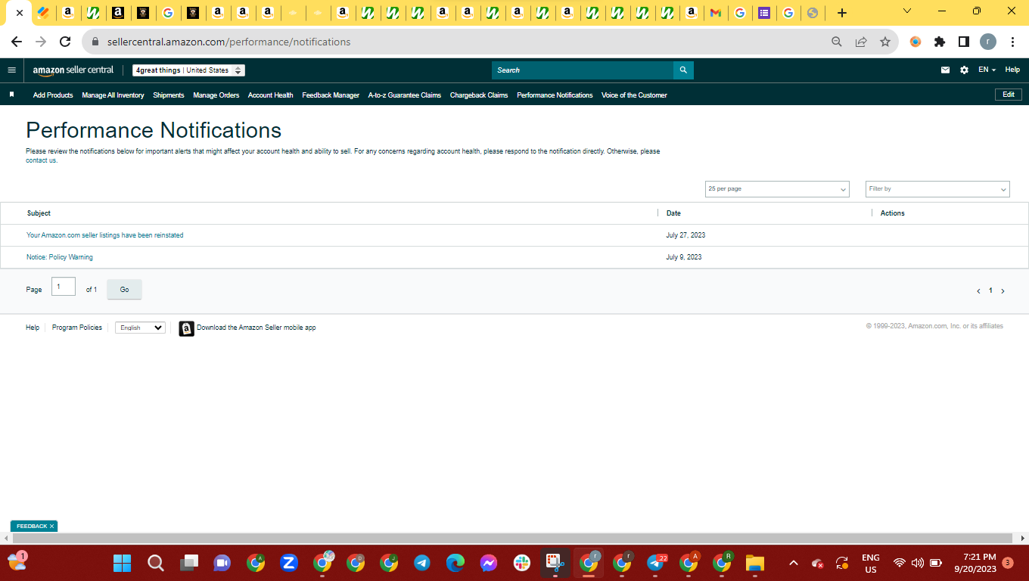
Task: Reload the current page
Action: pos(65,42)
